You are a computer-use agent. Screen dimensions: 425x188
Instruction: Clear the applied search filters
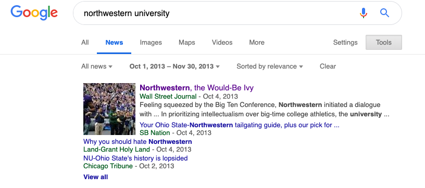[x=328, y=66]
